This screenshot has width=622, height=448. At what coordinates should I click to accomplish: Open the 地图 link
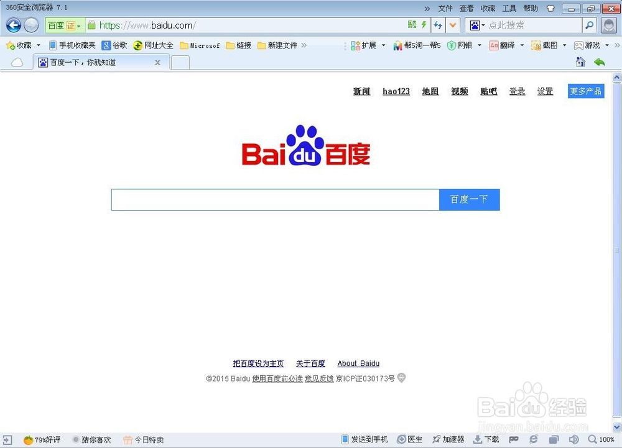[x=430, y=91]
